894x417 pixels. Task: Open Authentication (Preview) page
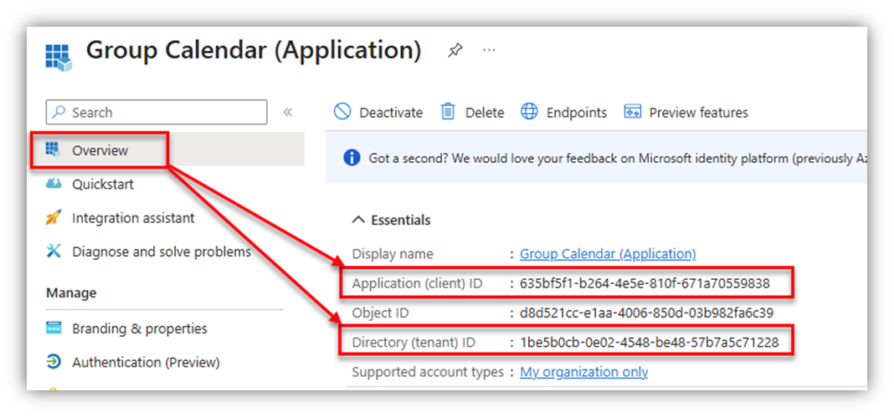tap(146, 363)
